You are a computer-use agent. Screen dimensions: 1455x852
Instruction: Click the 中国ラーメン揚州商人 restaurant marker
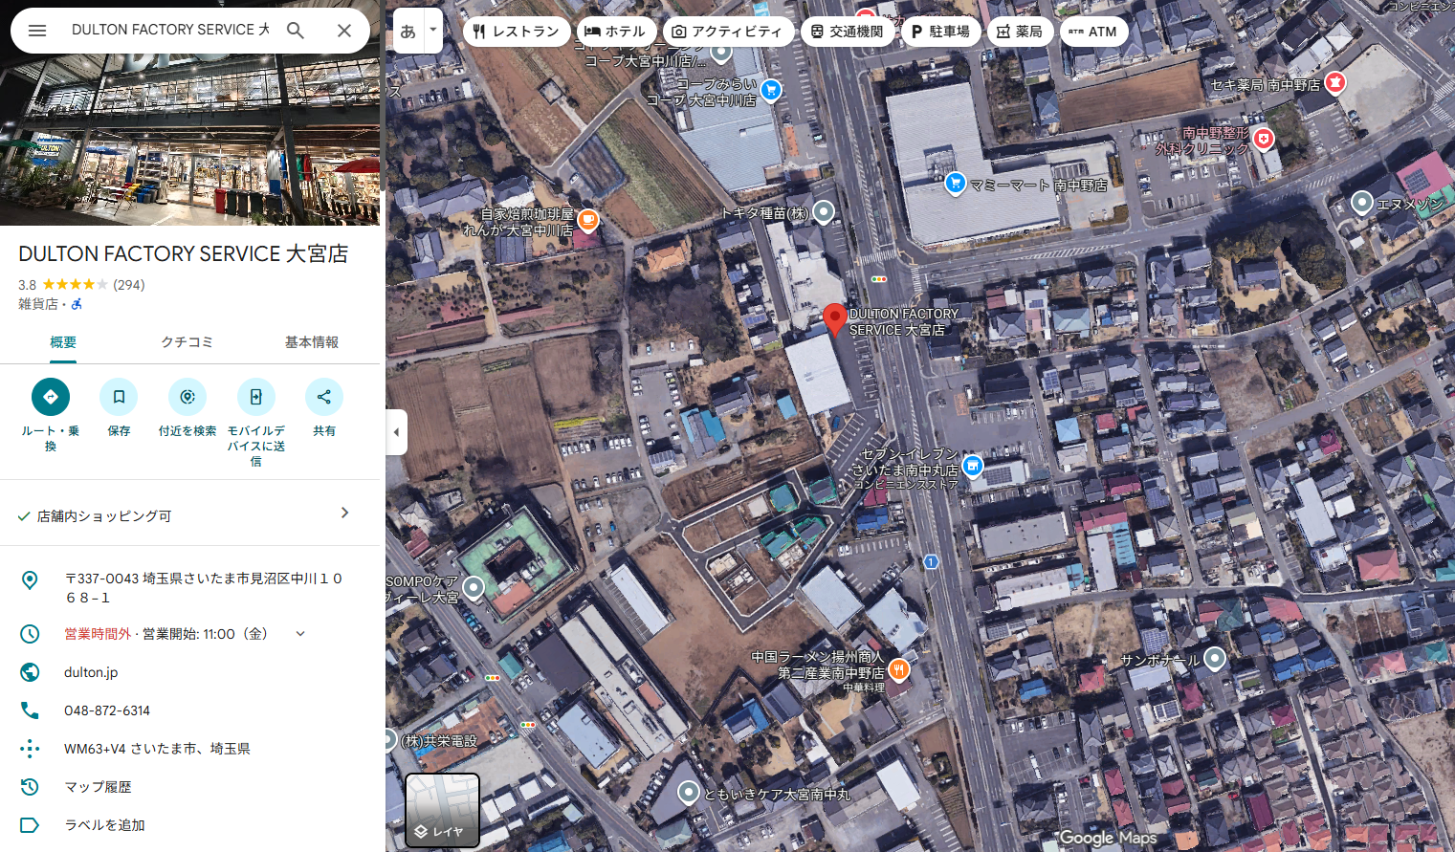[x=898, y=669]
